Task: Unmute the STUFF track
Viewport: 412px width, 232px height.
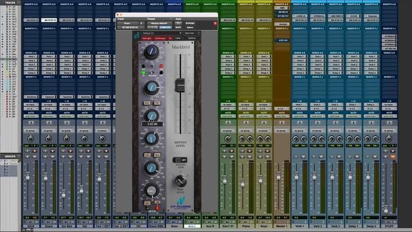Action: point(393,157)
